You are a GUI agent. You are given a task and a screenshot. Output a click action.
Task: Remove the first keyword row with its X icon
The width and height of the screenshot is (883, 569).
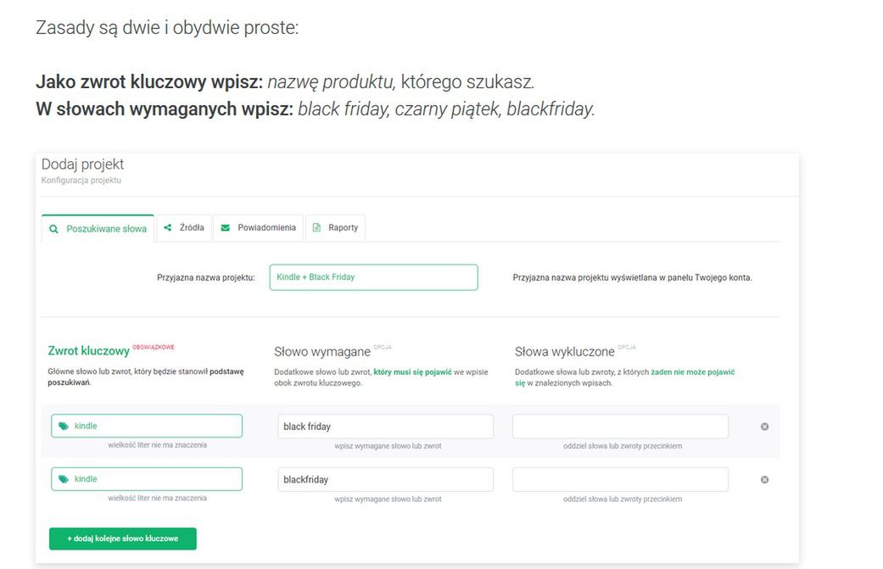(x=764, y=427)
